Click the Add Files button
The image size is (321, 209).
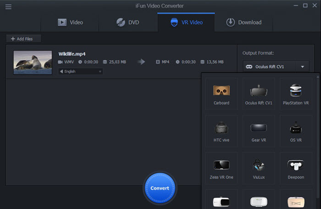pos(23,39)
